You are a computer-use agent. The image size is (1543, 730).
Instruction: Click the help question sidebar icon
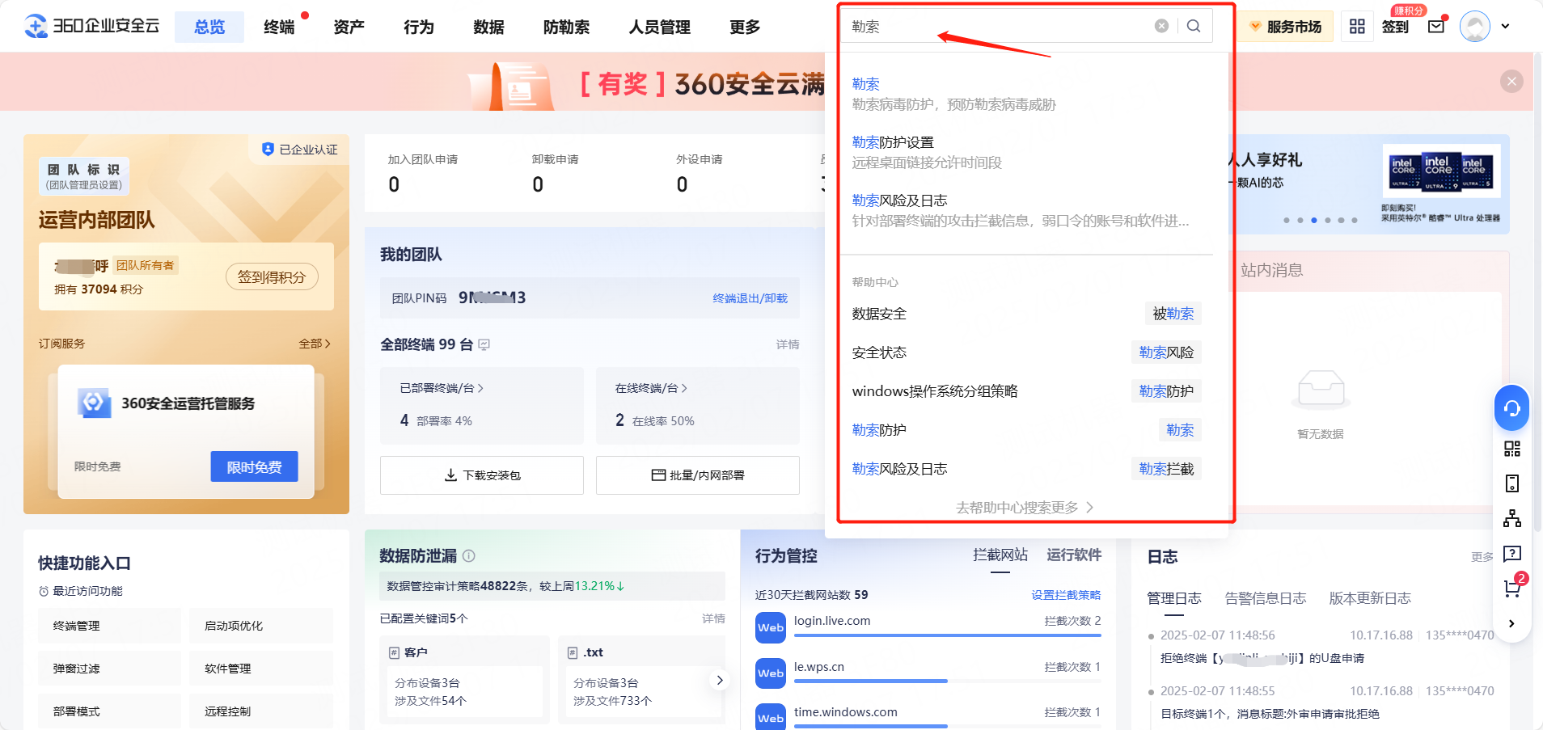pyautogui.click(x=1511, y=554)
